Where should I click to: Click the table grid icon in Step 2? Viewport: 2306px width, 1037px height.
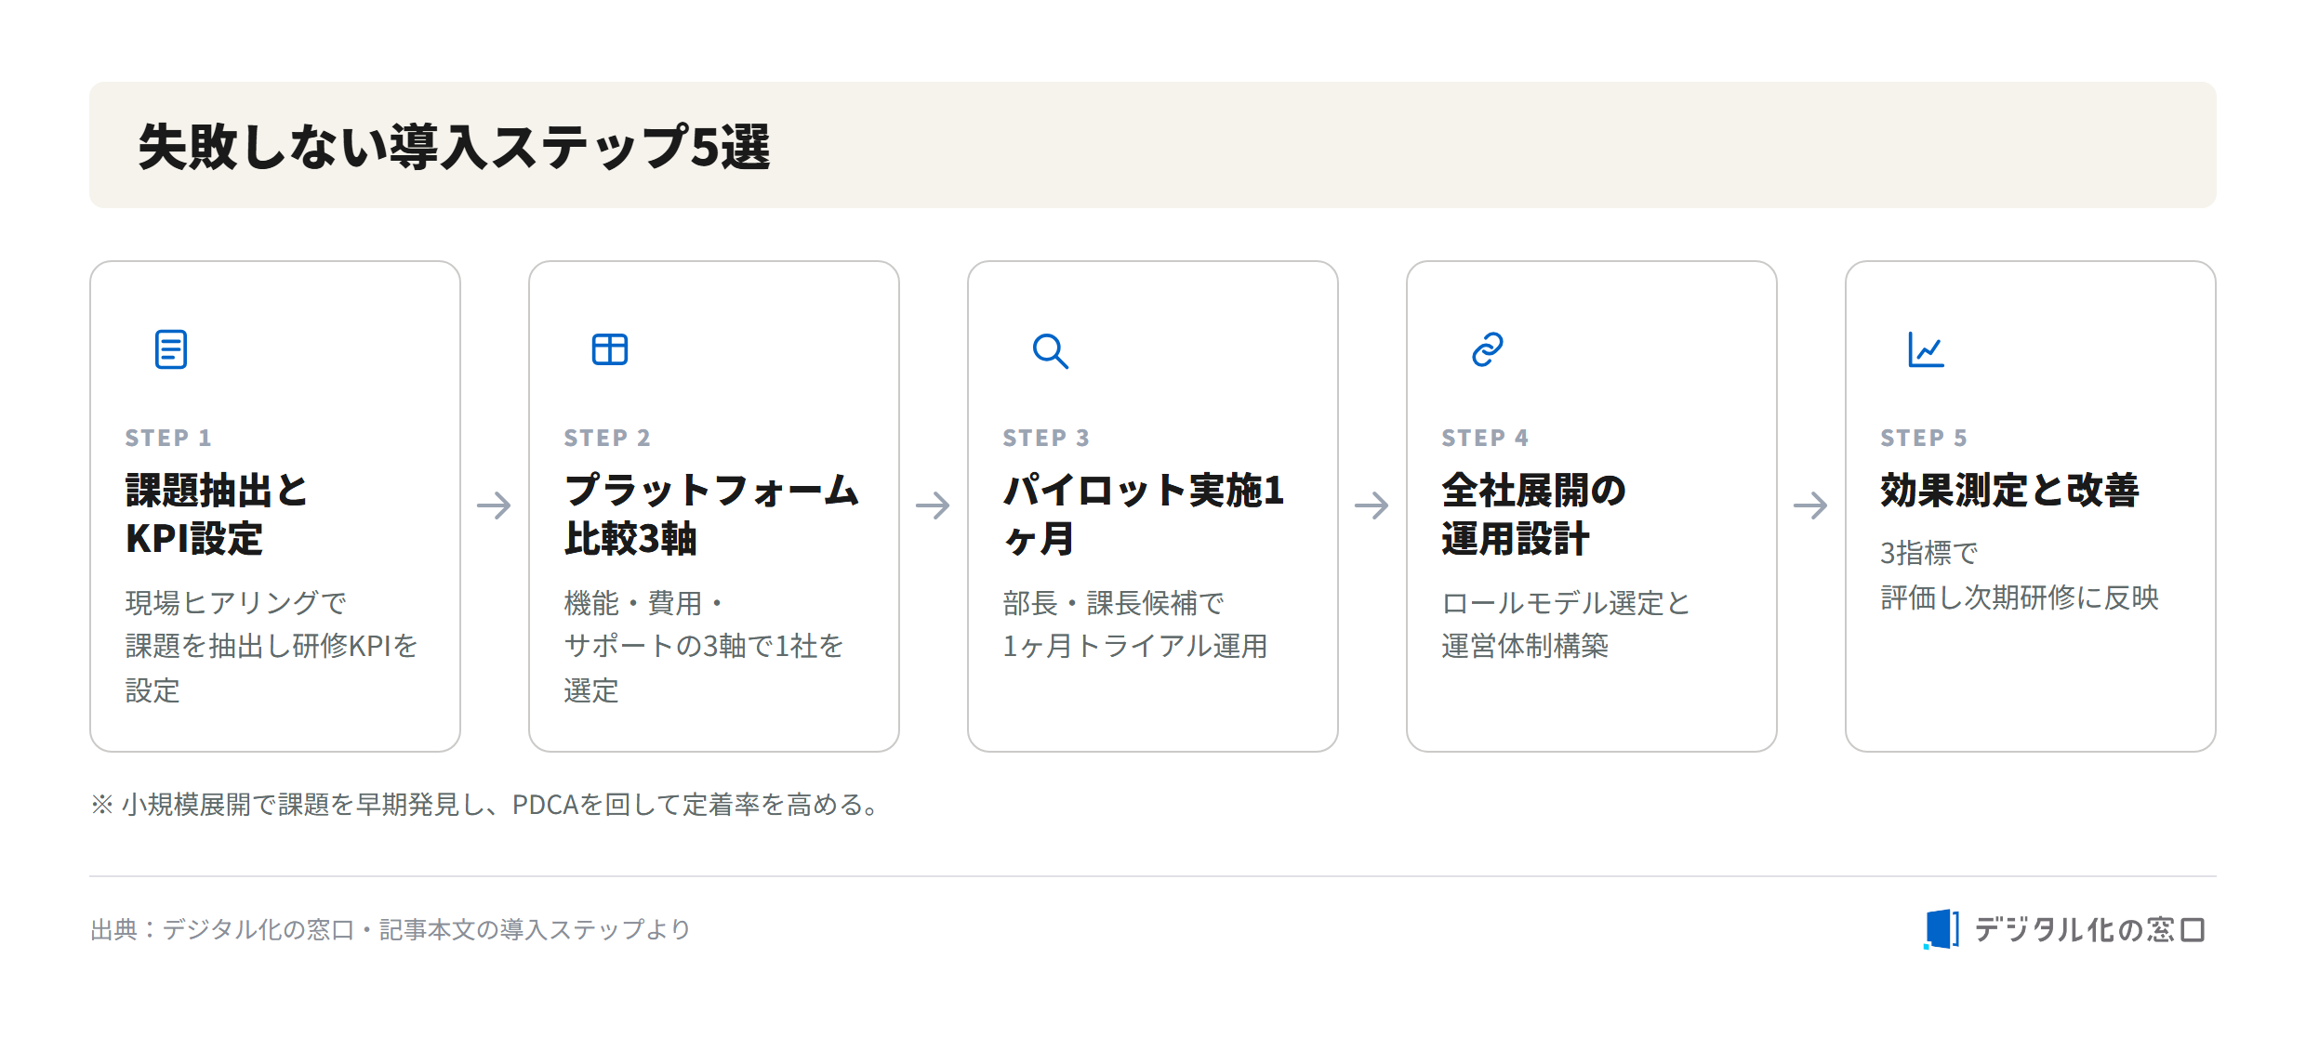point(610,350)
